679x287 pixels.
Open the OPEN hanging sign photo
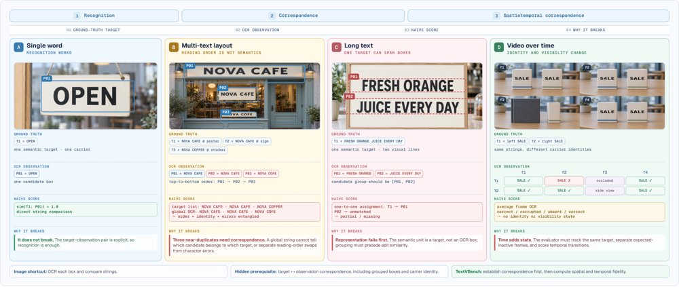click(x=86, y=96)
